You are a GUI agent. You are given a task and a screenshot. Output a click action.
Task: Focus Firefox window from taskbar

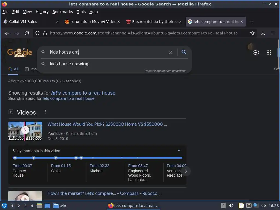(133, 206)
